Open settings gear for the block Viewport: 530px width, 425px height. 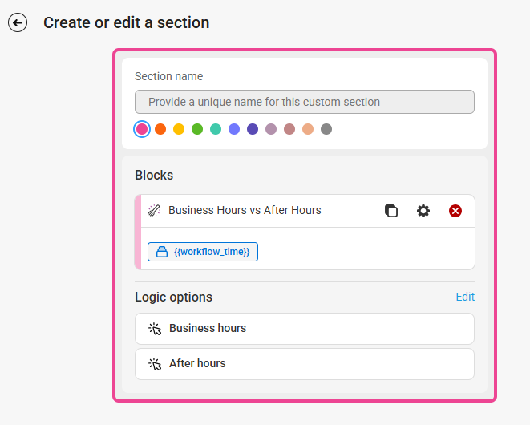(x=423, y=211)
